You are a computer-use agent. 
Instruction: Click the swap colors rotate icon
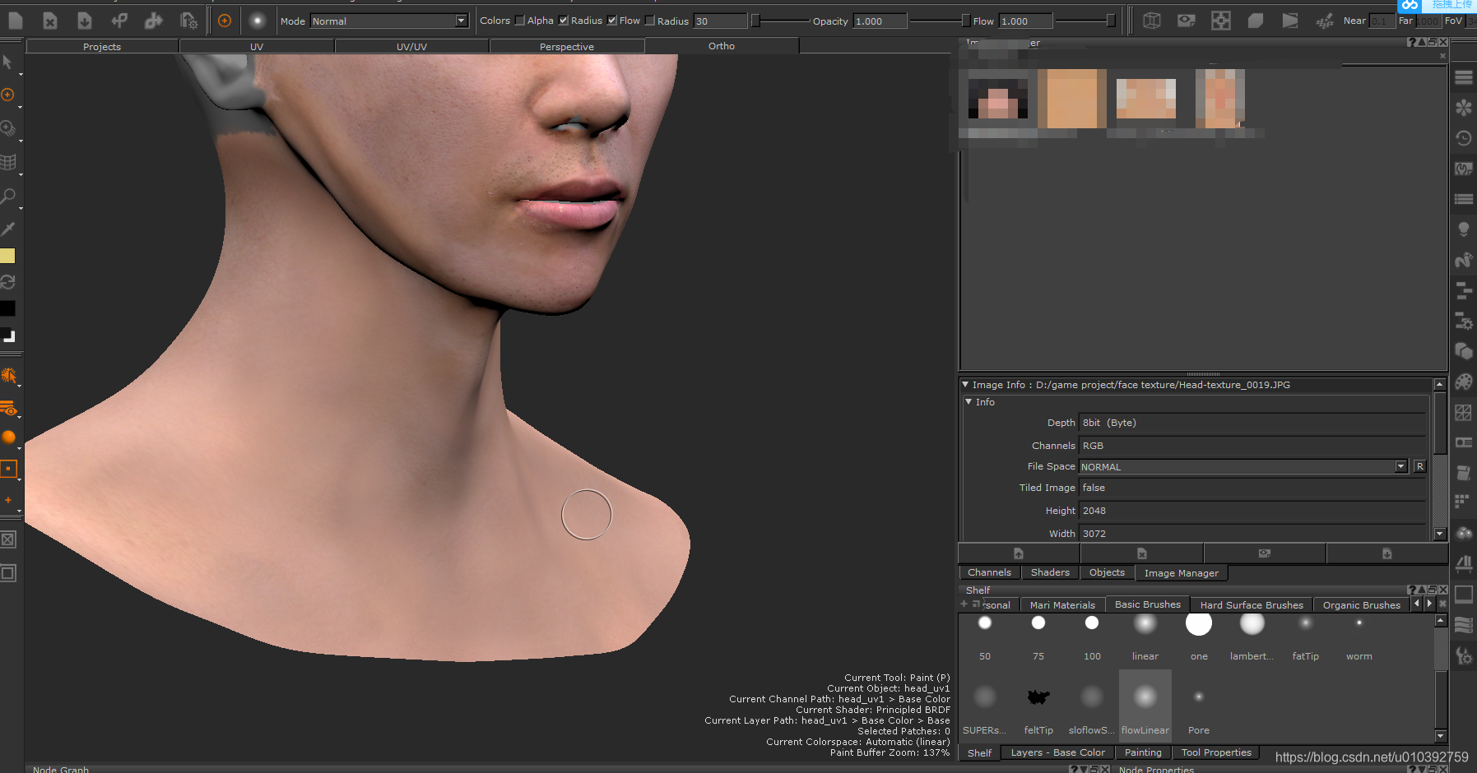click(8, 282)
